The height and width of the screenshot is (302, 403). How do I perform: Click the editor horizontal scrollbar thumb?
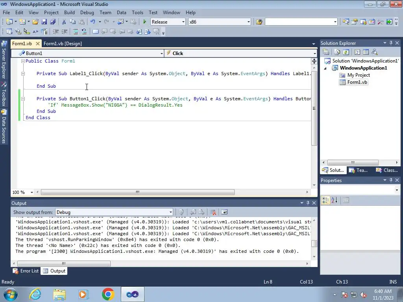137,192
